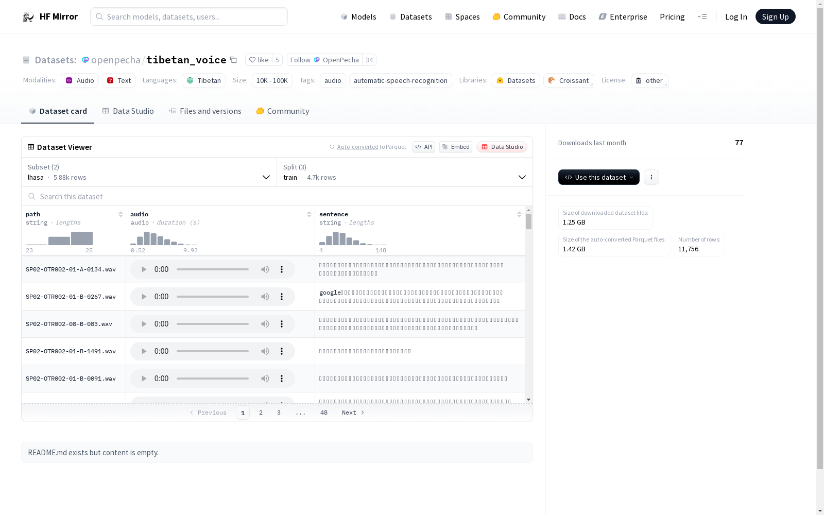824x515 pixels.
Task: Select the automatic-speech-recognition tag
Action: [x=400, y=80]
